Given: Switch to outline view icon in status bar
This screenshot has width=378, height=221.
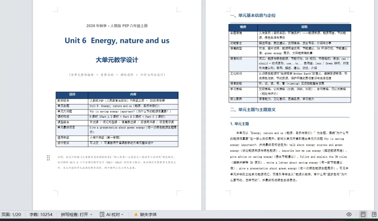Looking at the screenshot, I should click(x=374, y=214).
